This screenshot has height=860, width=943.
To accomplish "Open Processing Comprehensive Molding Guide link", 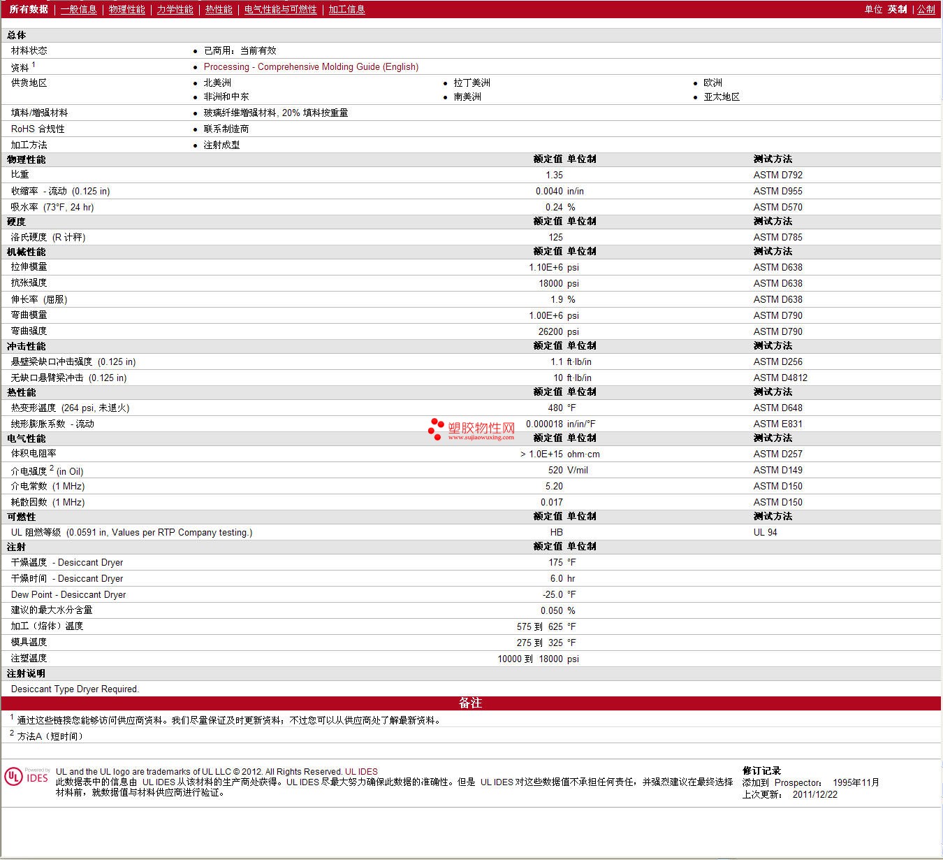I will 311,66.
